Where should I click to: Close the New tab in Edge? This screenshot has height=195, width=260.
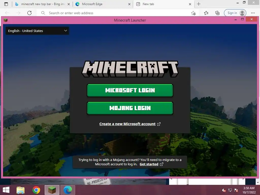point(190,4)
